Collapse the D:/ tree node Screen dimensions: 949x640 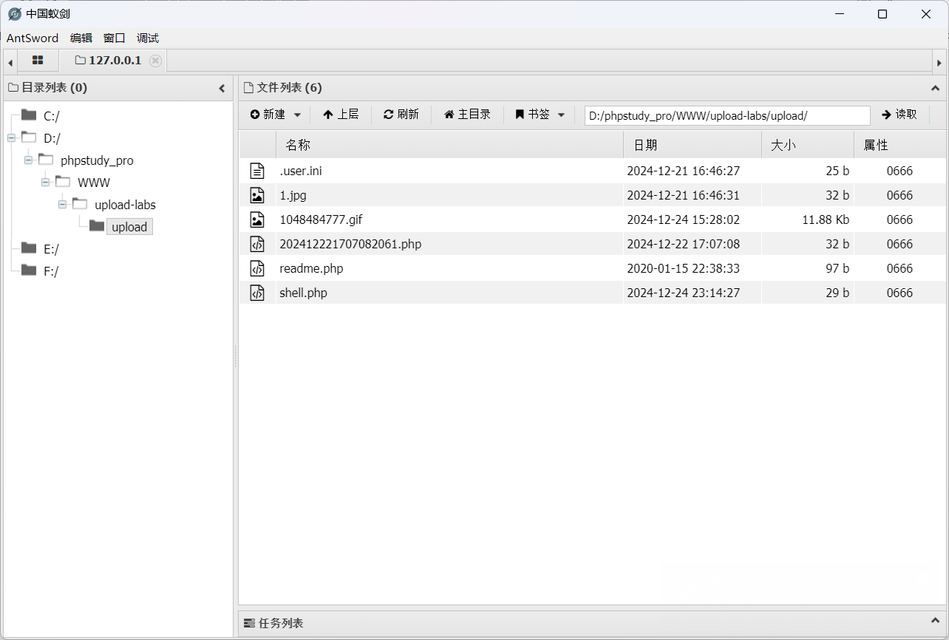coord(11,137)
